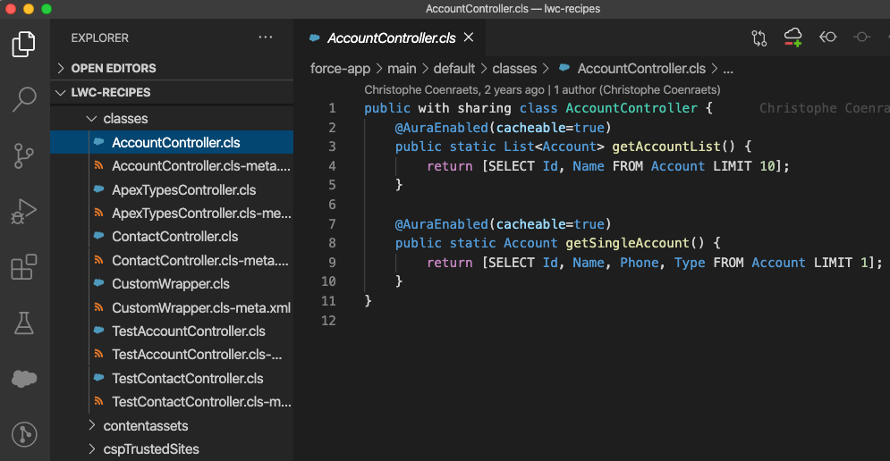The width and height of the screenshot is (890, 461).
Task: Open the Source Control view icon
Action: pyautogui.click(x=24, y=155)
